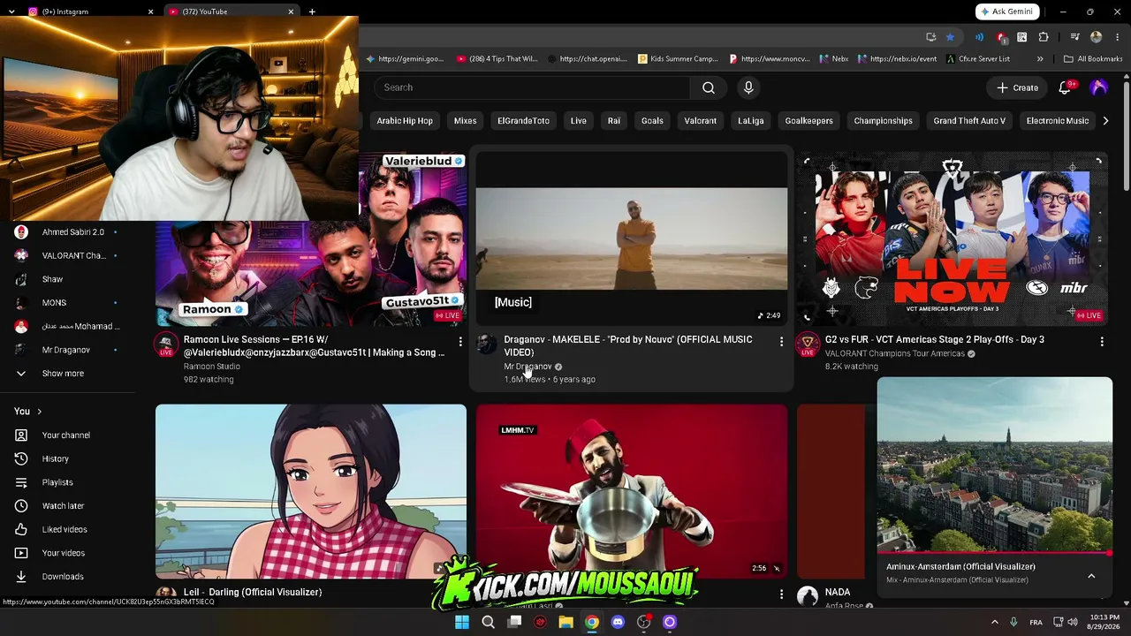Open the Playlists icon in the sidebar
The width and height of the screenshot is (1131, 636).
pos(21,482)
